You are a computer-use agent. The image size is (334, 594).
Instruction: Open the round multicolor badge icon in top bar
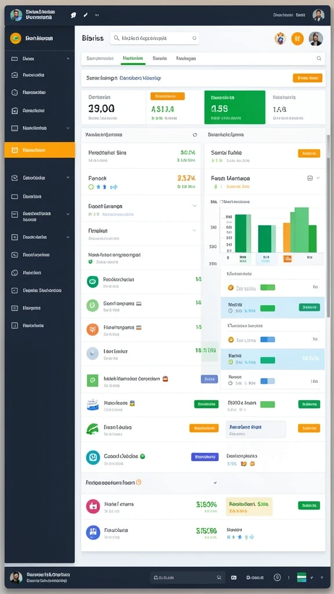click(x=280, y=38)
